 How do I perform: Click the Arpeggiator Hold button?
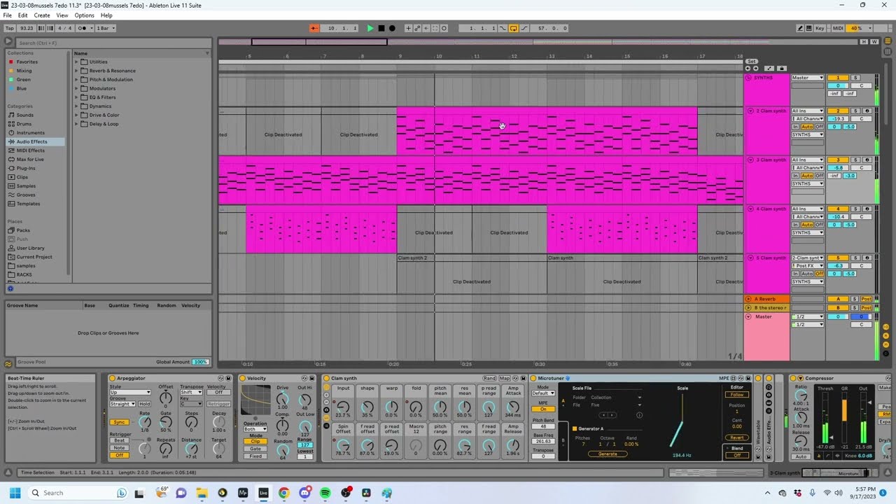144,404
